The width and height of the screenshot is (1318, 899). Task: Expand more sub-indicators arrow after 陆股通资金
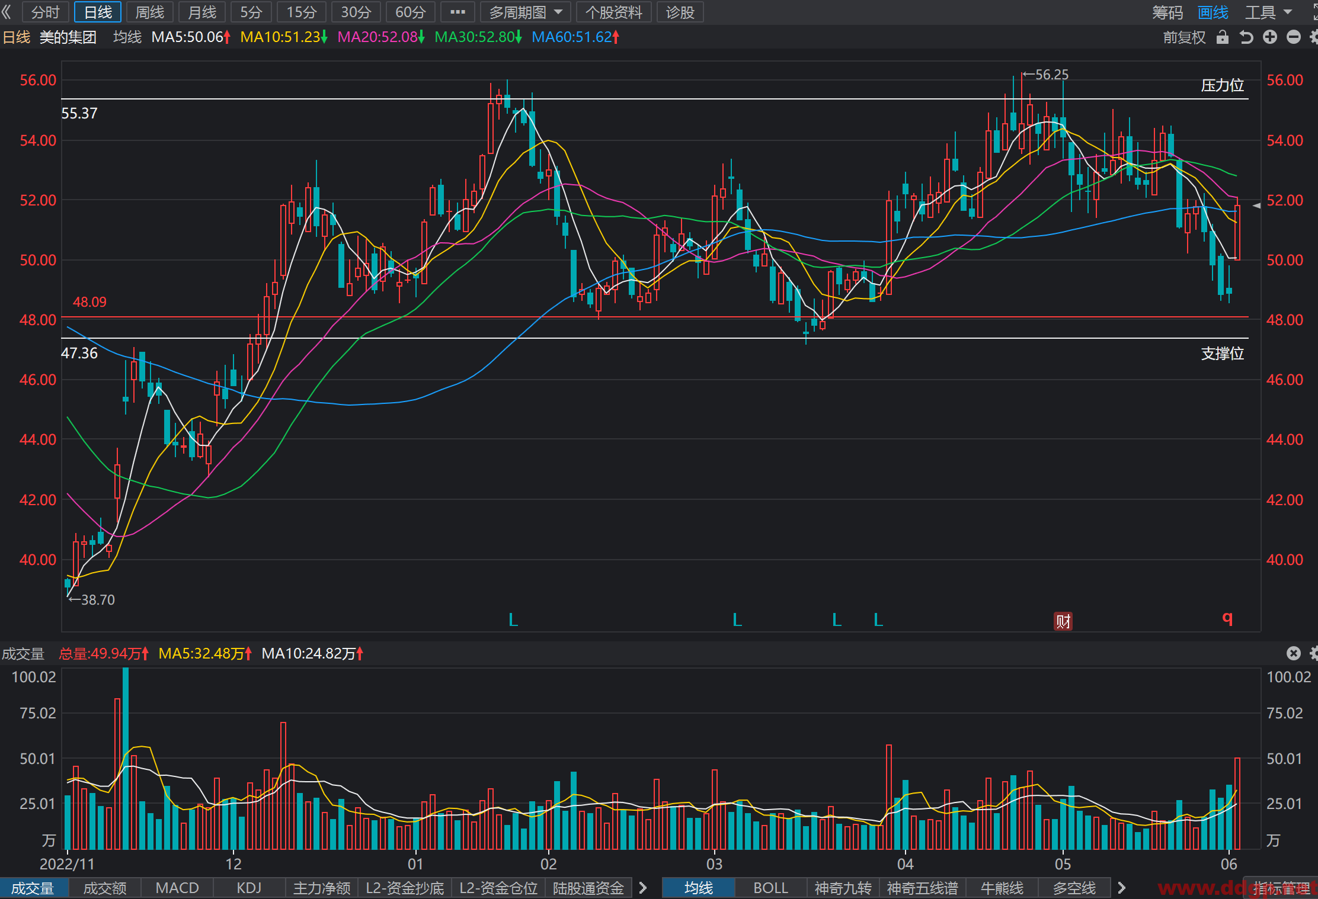tap(643, 888)
